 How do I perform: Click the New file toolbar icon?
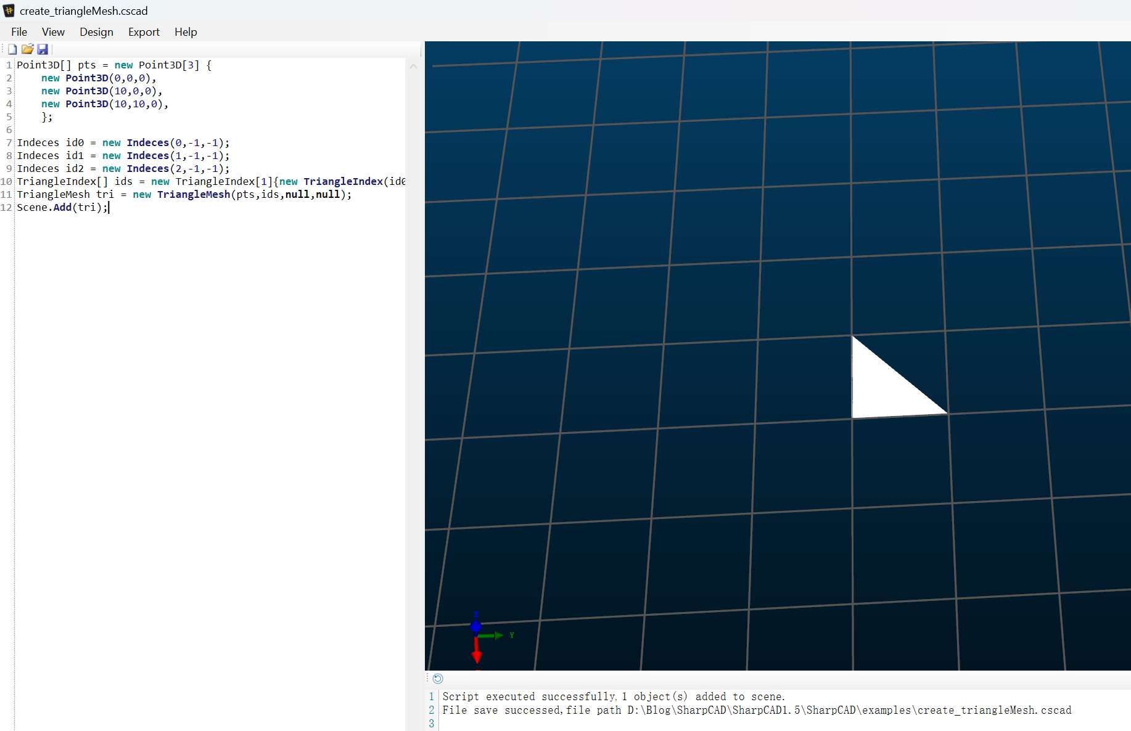(12, 49)
